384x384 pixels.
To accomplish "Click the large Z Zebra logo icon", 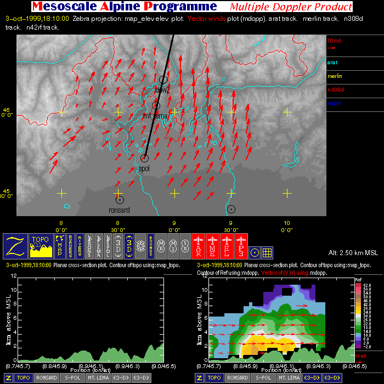I will [x=15, y=246].
